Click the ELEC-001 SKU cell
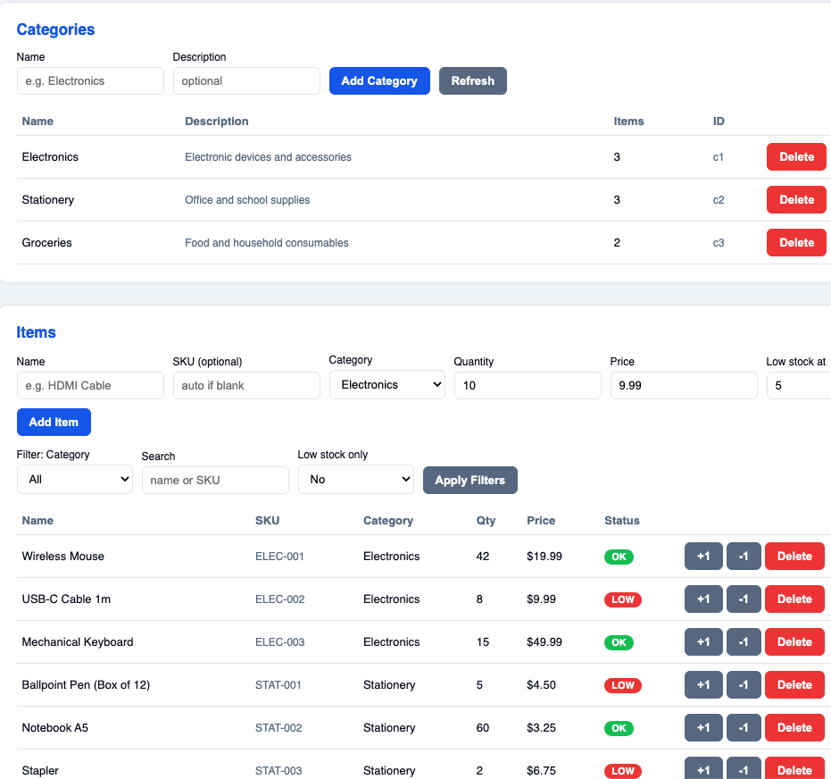The height and width of the screenshot is (779, 831). pyautogui.click(x=280, y=557)
